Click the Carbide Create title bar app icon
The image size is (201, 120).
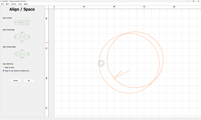pyautogui.click(x=1, y=1)
